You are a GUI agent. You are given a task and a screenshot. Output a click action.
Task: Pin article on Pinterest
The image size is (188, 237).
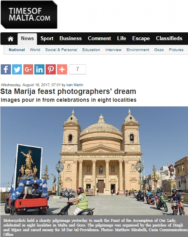click(x=51, y=69)
